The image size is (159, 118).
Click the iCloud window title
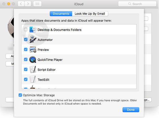[x=79, y=4]
